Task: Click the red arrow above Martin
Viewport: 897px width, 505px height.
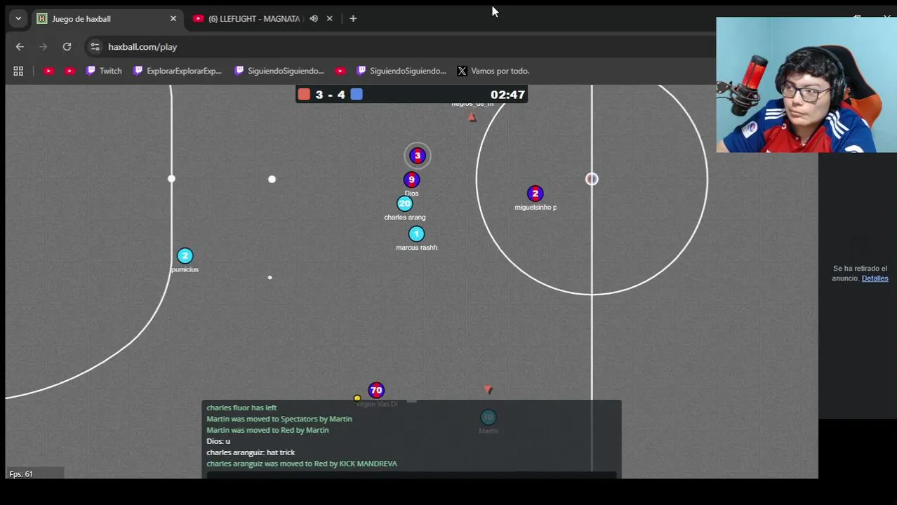Action: pos(489,389)
